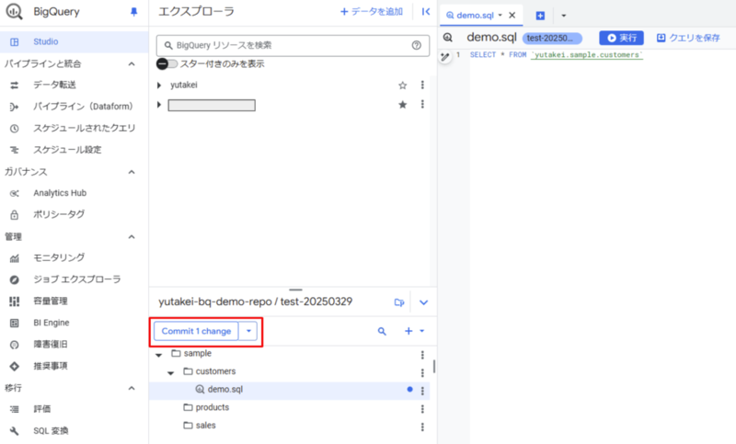Collapse the Explorer panel with the arrow icon
The image size is (736, 444).
[x=426, y=12]
